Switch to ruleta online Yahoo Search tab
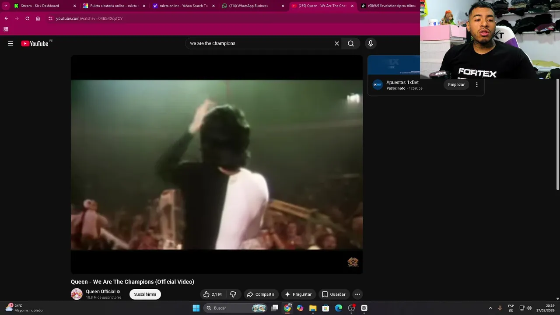Viewport: 560px width, 315px height. pyautogui.click(x=183, y=6)
